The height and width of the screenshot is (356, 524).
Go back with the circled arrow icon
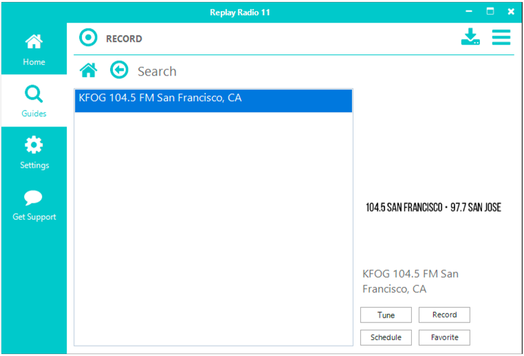(x=119, y=70)
